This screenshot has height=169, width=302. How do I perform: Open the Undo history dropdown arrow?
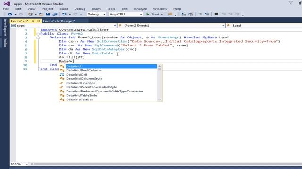(70, 15)
